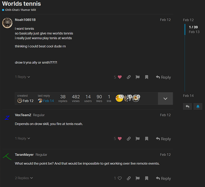Toggle heart like on VexTeamZ's post
This screenshot has width=205, height=187.
tap(120, 139)
